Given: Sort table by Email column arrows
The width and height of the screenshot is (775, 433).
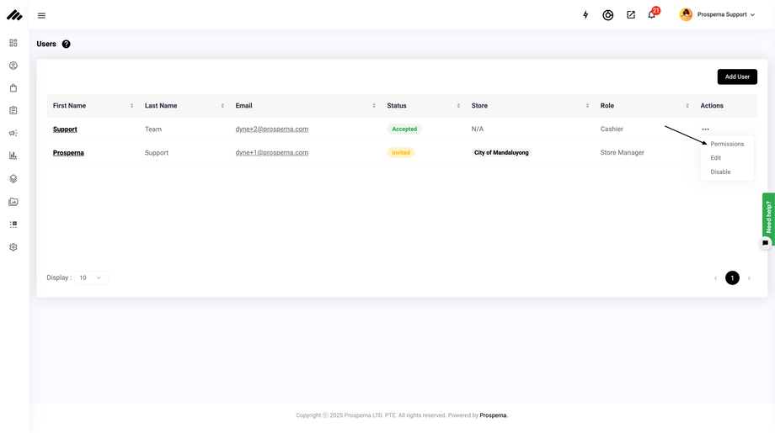Looking at the screenshot, I should click(x=374, y=106).
